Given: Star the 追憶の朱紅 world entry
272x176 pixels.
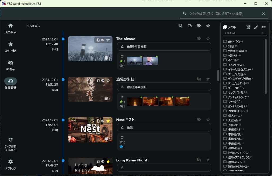Looking at the screenshot, I should [208, 79].
